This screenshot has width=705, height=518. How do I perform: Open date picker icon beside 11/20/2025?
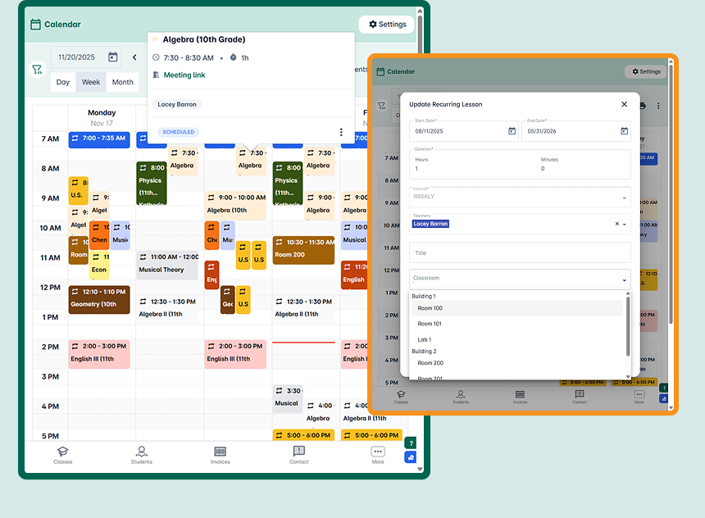tap(113, 57)
